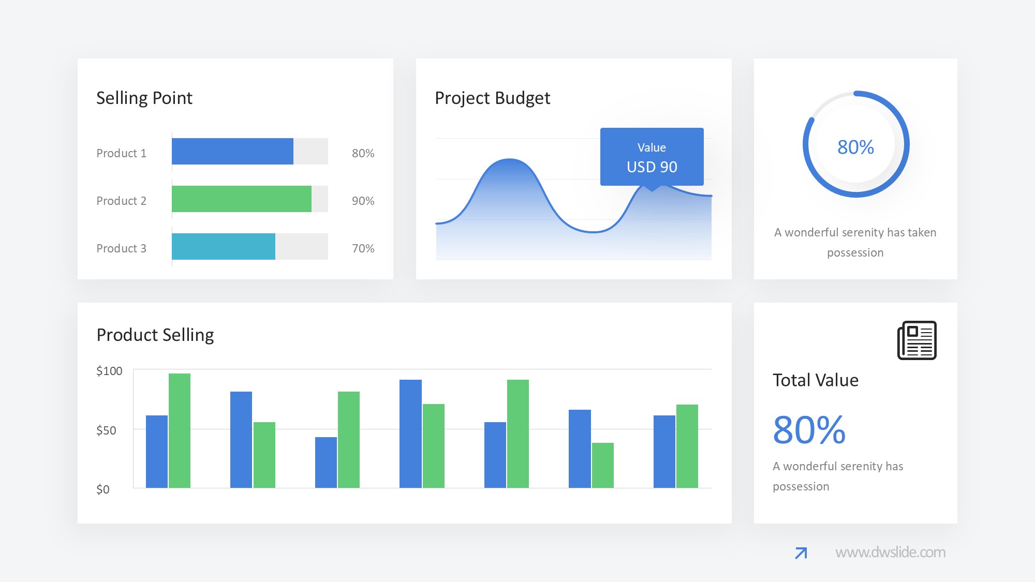Click the Product 1 blue progress bar
The width and height of the screenshot is (1035, 582).
pos(232,152)
